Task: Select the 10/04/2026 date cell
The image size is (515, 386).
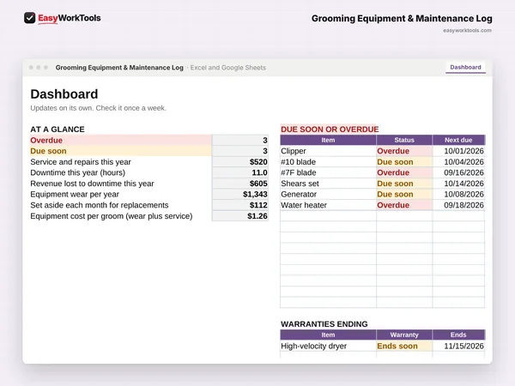Action: (458, 162)
